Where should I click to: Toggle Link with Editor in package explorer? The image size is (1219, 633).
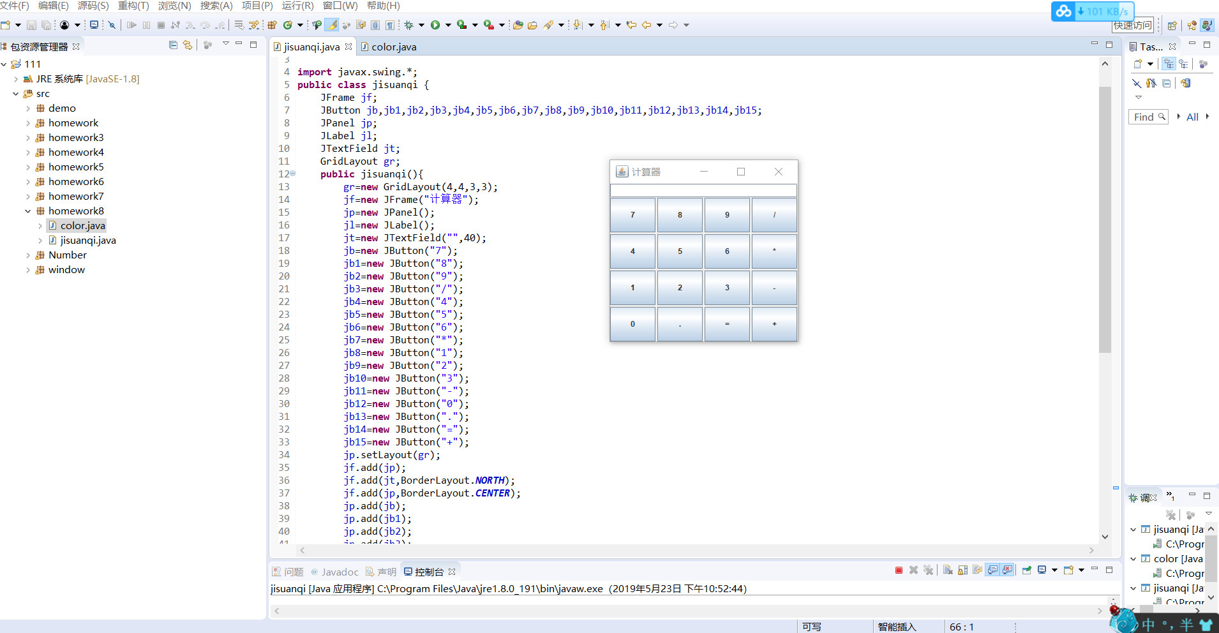point(188,45)
